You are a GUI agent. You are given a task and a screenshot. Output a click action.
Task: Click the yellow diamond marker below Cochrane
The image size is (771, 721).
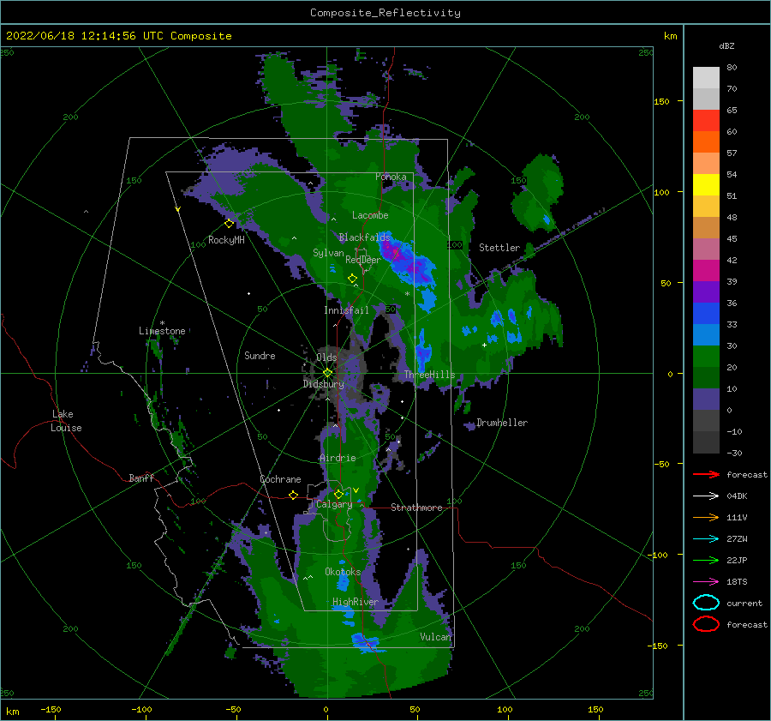[x=293, y=495]
